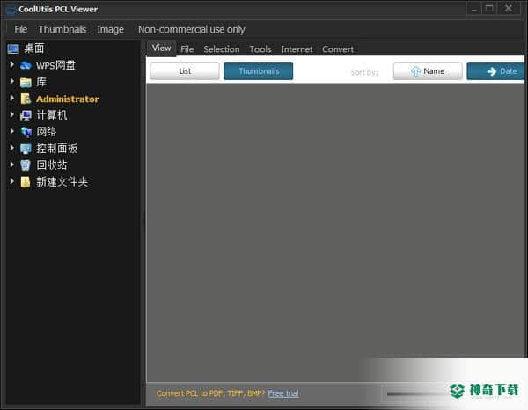Image resolution: width=528 pixels, height=410 pixels.
Task: Expand the 回收站 tree node
Action: point(12,165)
